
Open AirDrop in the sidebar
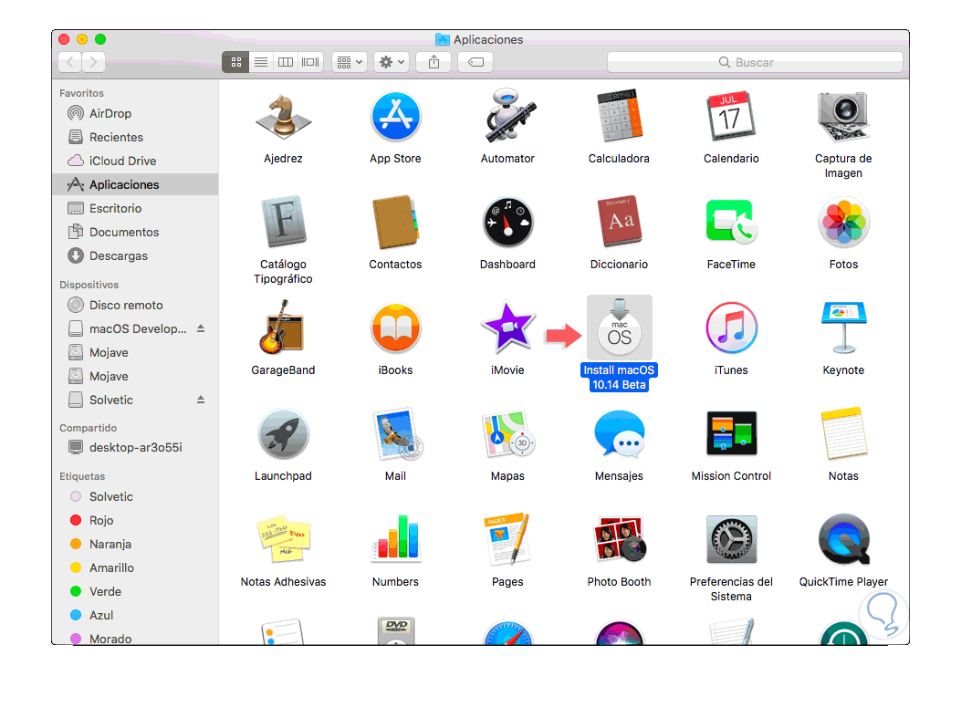click(x=135, y=113)
